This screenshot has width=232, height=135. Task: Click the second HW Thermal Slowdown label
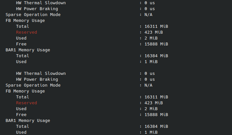tap(41, 74)
